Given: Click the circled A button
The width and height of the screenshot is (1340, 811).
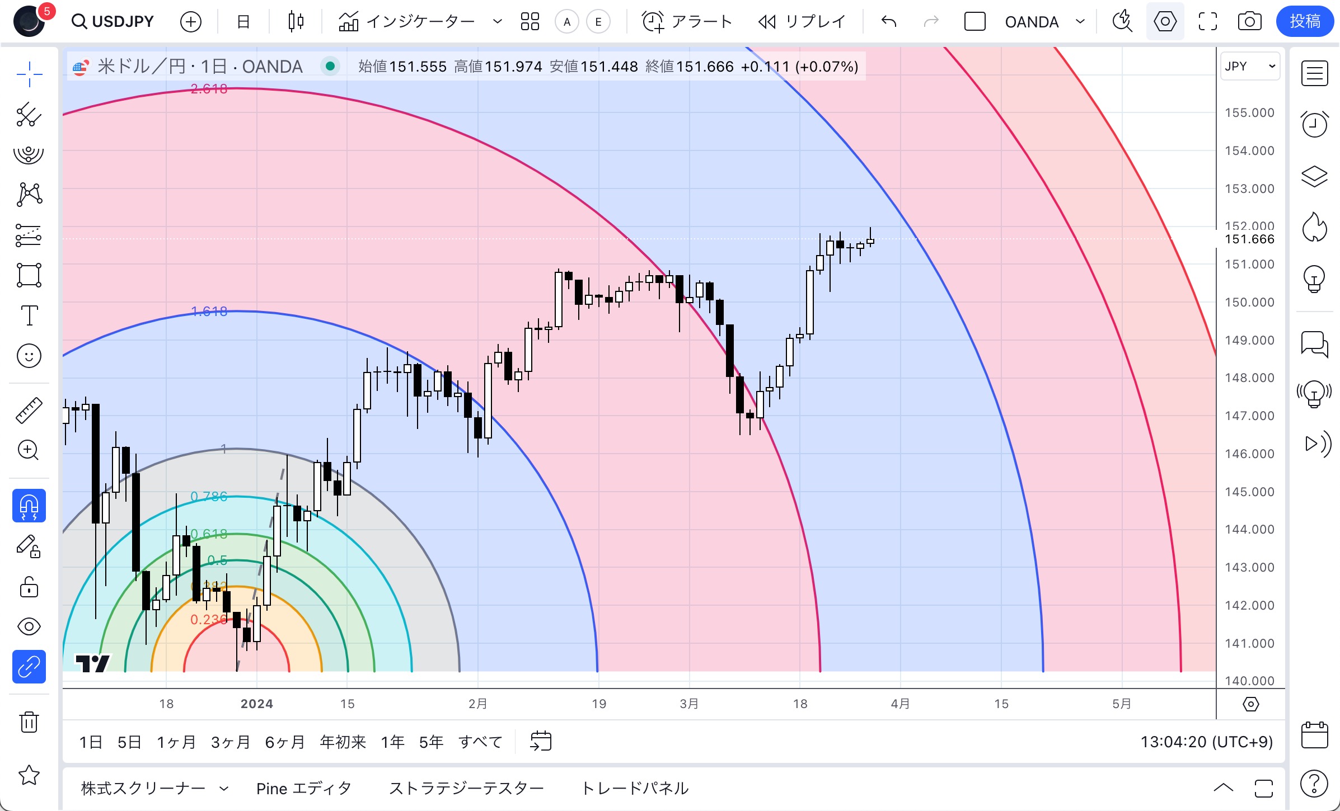Looking at the screenshot, I should pyautogui.click(x=567, y=22).
